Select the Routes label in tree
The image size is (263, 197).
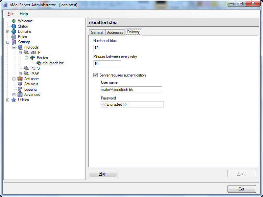(42, 58)
